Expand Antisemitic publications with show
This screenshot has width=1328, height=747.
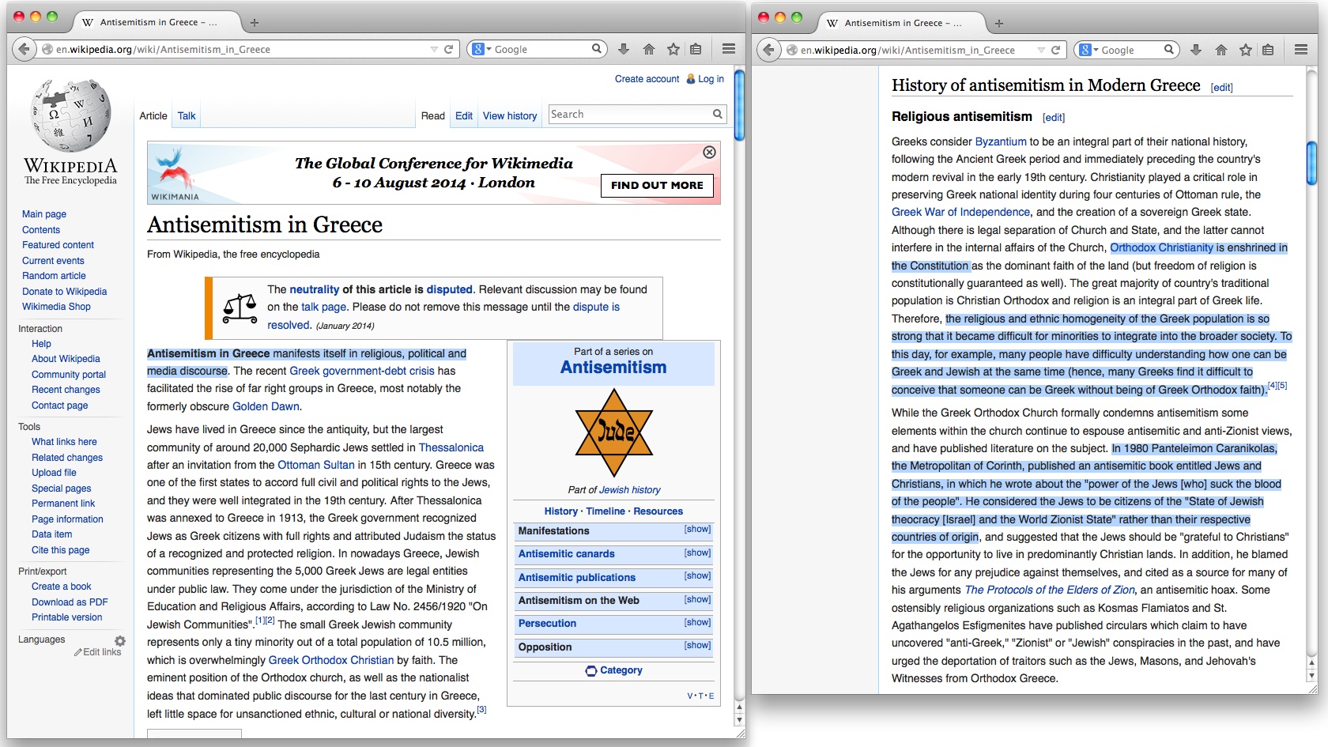coord(697,575)
